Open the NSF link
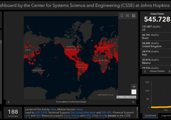Viewport: 171px width, 120px height. point(38,116)
